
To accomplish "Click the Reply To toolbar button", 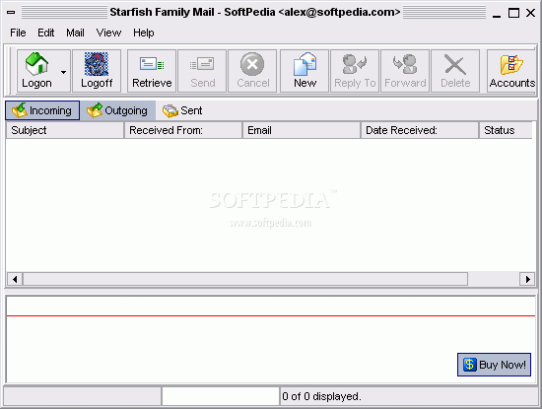I will click(x=355, y=71).
